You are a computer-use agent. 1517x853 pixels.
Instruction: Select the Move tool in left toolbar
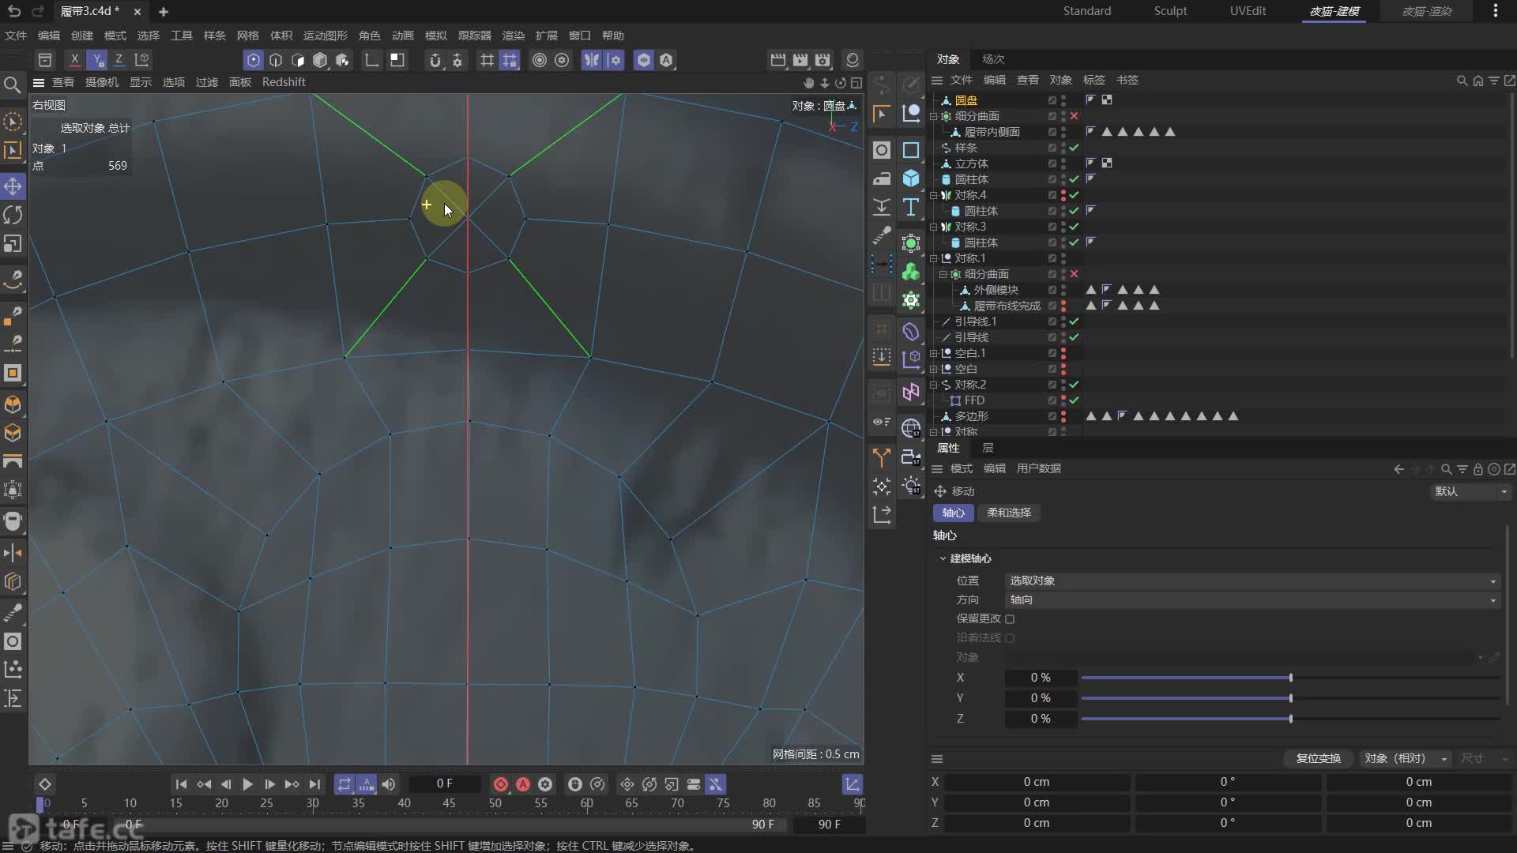(13, 186)
